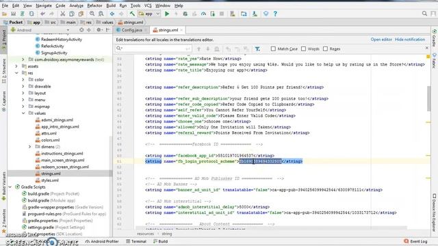Click the SDK Manager download icon
The height and width of the screenshot is (246, 438).
255,14
